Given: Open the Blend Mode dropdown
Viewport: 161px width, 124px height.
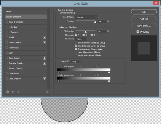Looking at the screenshot, I should point(87,17).
